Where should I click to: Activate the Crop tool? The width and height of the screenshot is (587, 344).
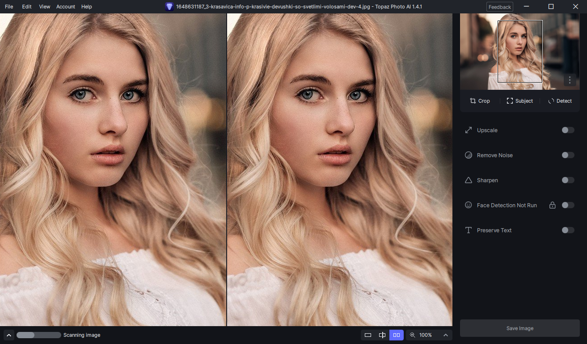coord(480,101)
